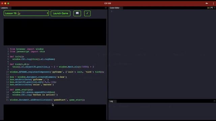This screenshot has width=216, height=121.
Task: Click the window.CS1.log(this().el.tagName) line
Action: [34, 59]
